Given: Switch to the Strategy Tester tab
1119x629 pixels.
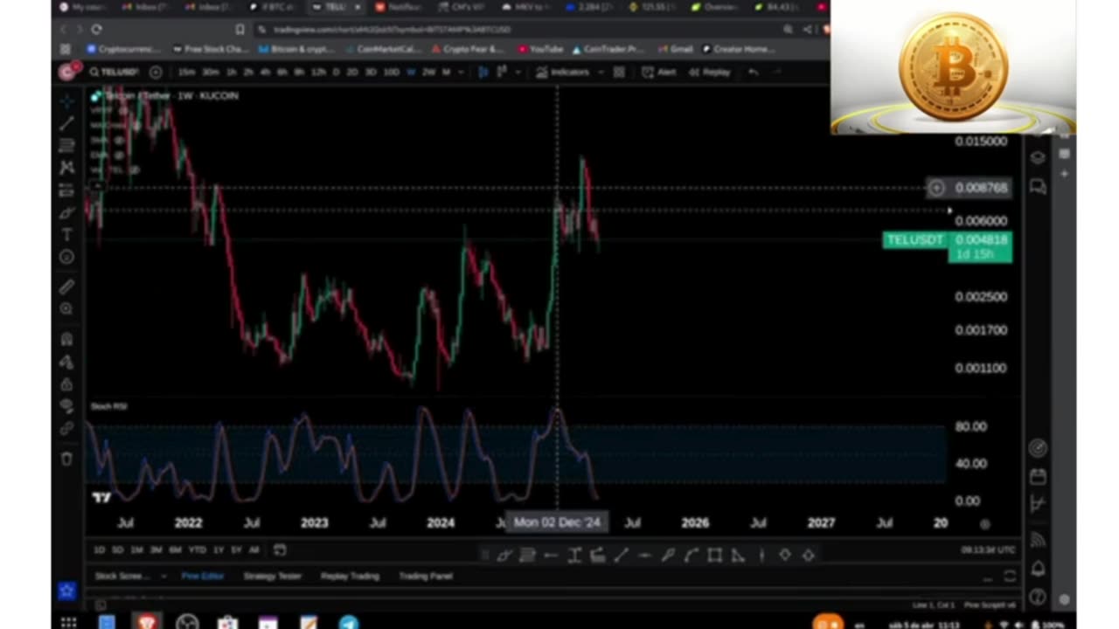Looking at the screenshot, I should tap(271, 577).
